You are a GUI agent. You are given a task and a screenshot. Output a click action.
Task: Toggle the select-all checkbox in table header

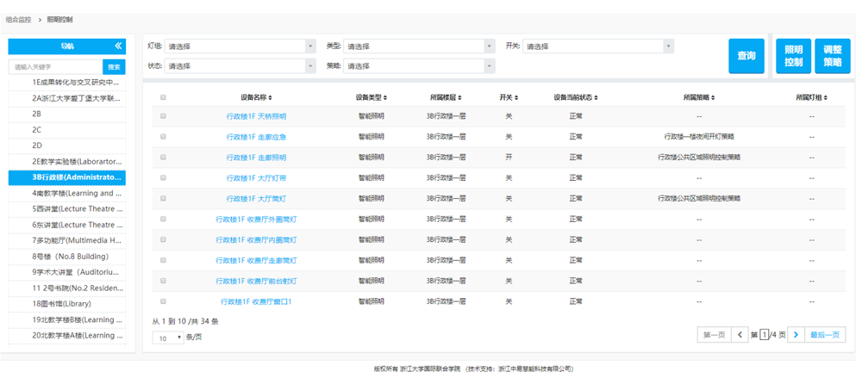coord(163,97)
